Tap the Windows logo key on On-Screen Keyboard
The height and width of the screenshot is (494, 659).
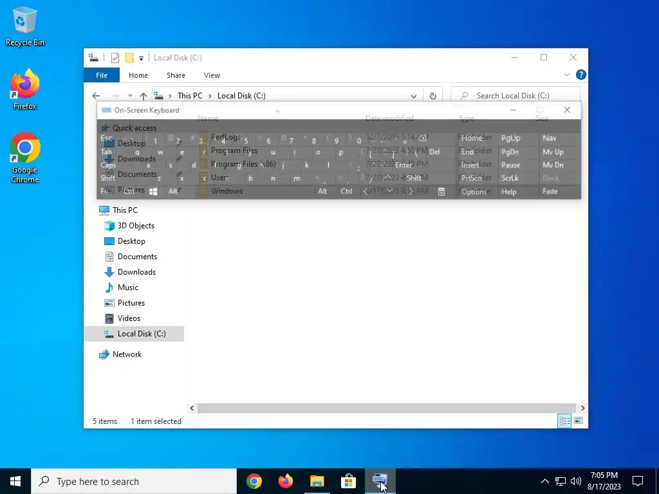coord(153,192)
